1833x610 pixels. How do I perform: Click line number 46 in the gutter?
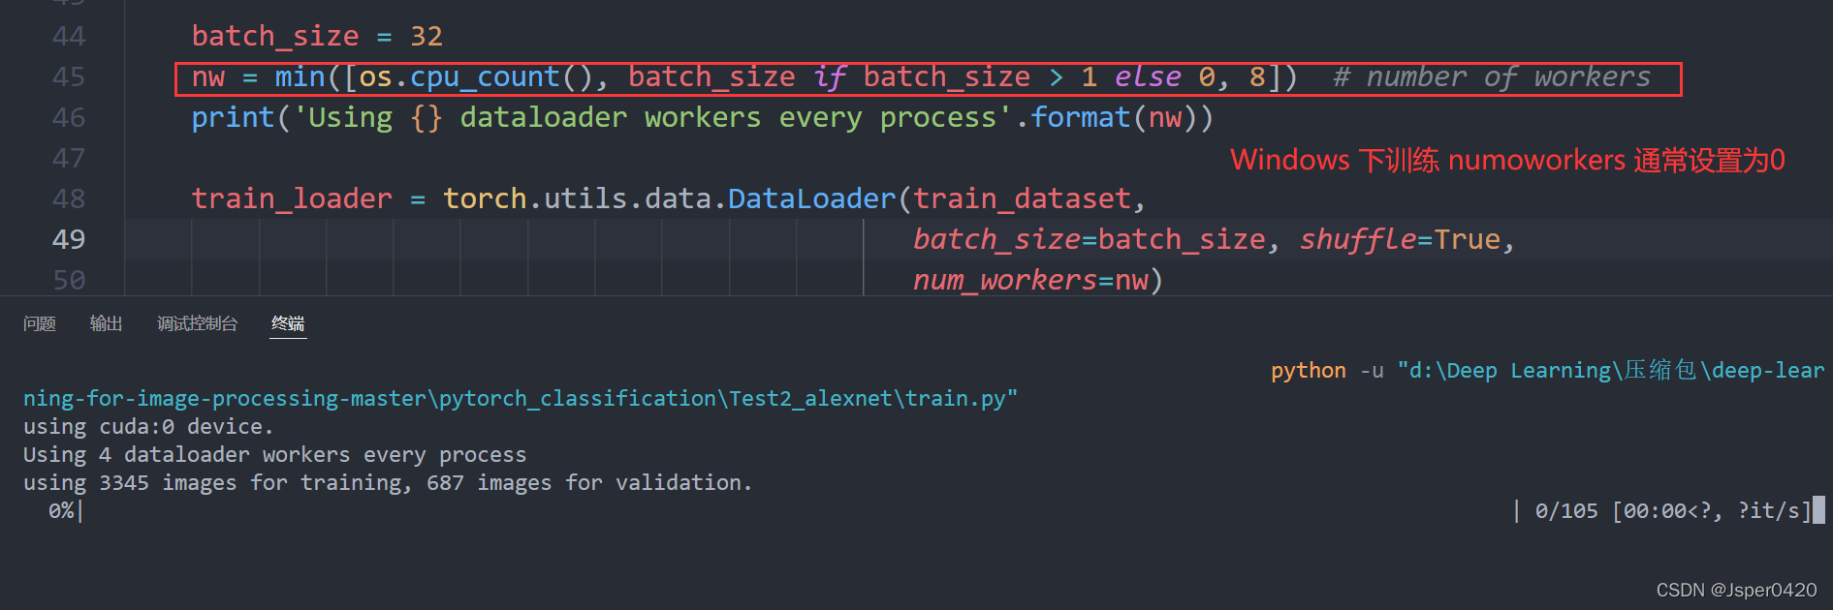point(69,118)
